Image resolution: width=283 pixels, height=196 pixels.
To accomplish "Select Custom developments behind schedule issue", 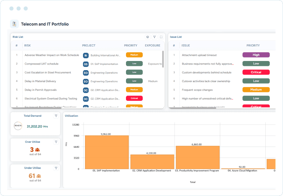I will click(x=207, y=73).
